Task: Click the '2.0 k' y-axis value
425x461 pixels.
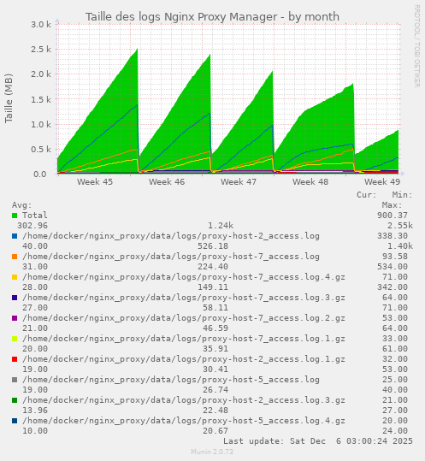Action: pyautogui.click(x=41, y=74)
